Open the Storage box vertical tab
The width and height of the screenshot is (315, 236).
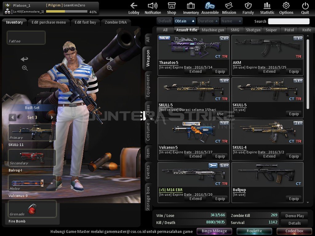[x=148, y=198]
